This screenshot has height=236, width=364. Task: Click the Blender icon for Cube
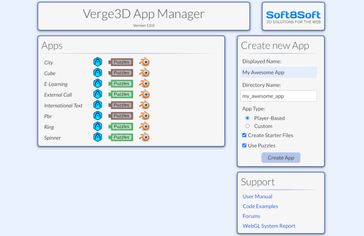pyautogui.click(x=144, y=73)
